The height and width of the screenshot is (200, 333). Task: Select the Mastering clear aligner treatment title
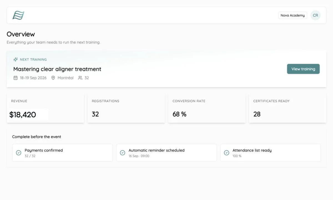[x=57, y=69]
